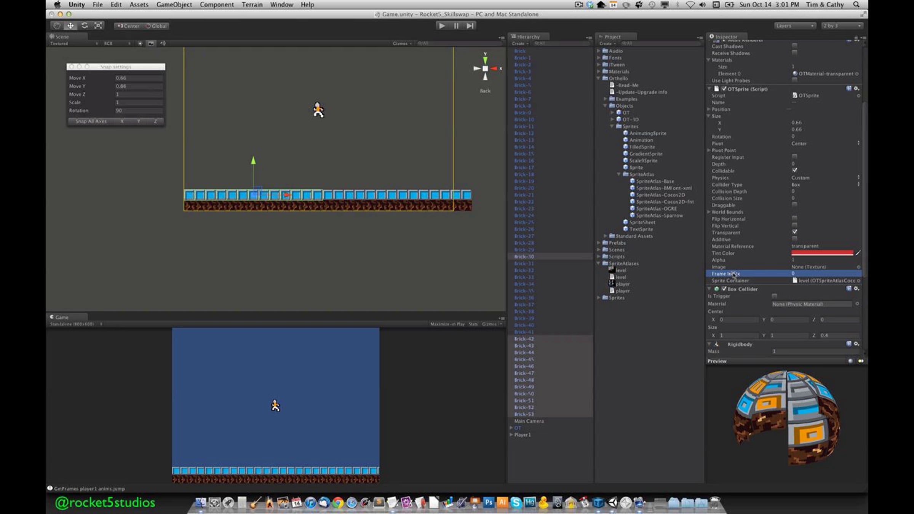The image size is (914, 514).
Task: Click the Step frame button
Action: (470, 26)
